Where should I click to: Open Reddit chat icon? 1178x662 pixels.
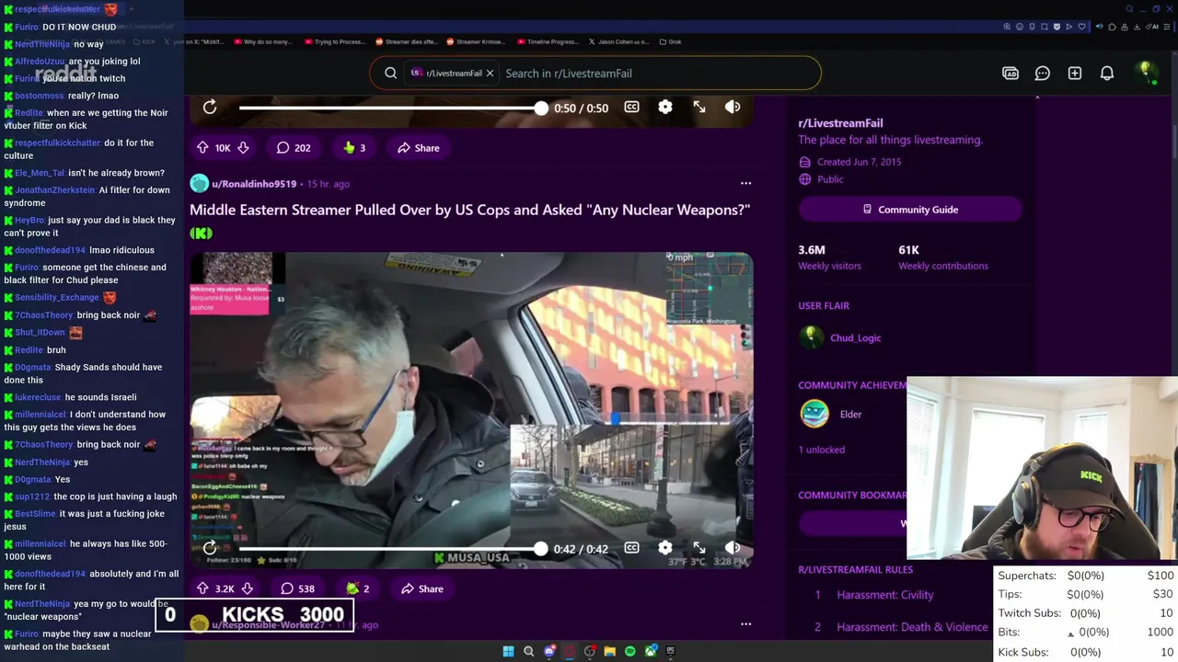(x=1043, y=74)
